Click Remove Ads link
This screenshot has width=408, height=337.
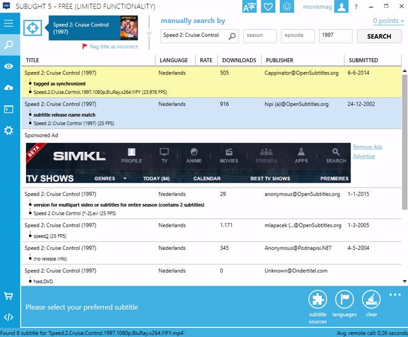pyautogui.click(x=367, y=147)
